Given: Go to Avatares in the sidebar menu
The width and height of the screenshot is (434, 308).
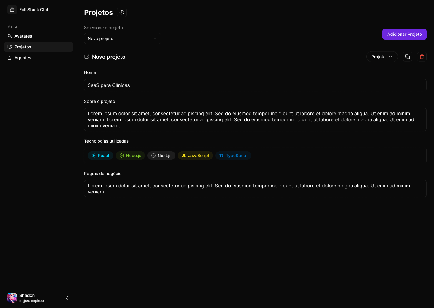Looking at the screenshot, I should click(x=23, y=36).
